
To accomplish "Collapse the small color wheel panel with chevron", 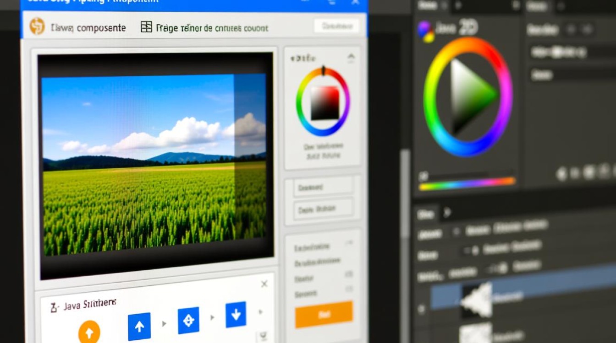I will 351,57.
